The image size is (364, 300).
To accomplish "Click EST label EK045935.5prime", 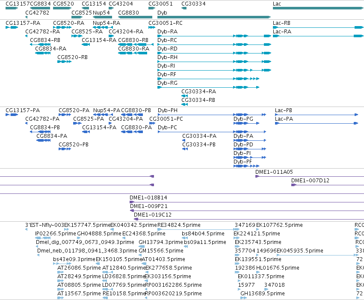I will (x=300, y=251).
